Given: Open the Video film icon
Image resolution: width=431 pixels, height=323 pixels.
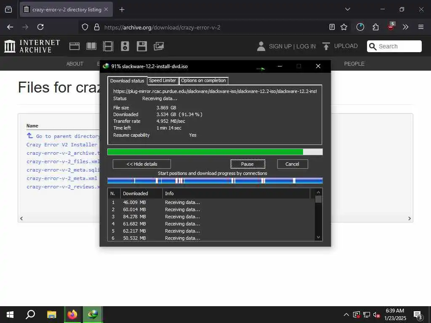Looking at the screenshot, I should tap(108, 46).
